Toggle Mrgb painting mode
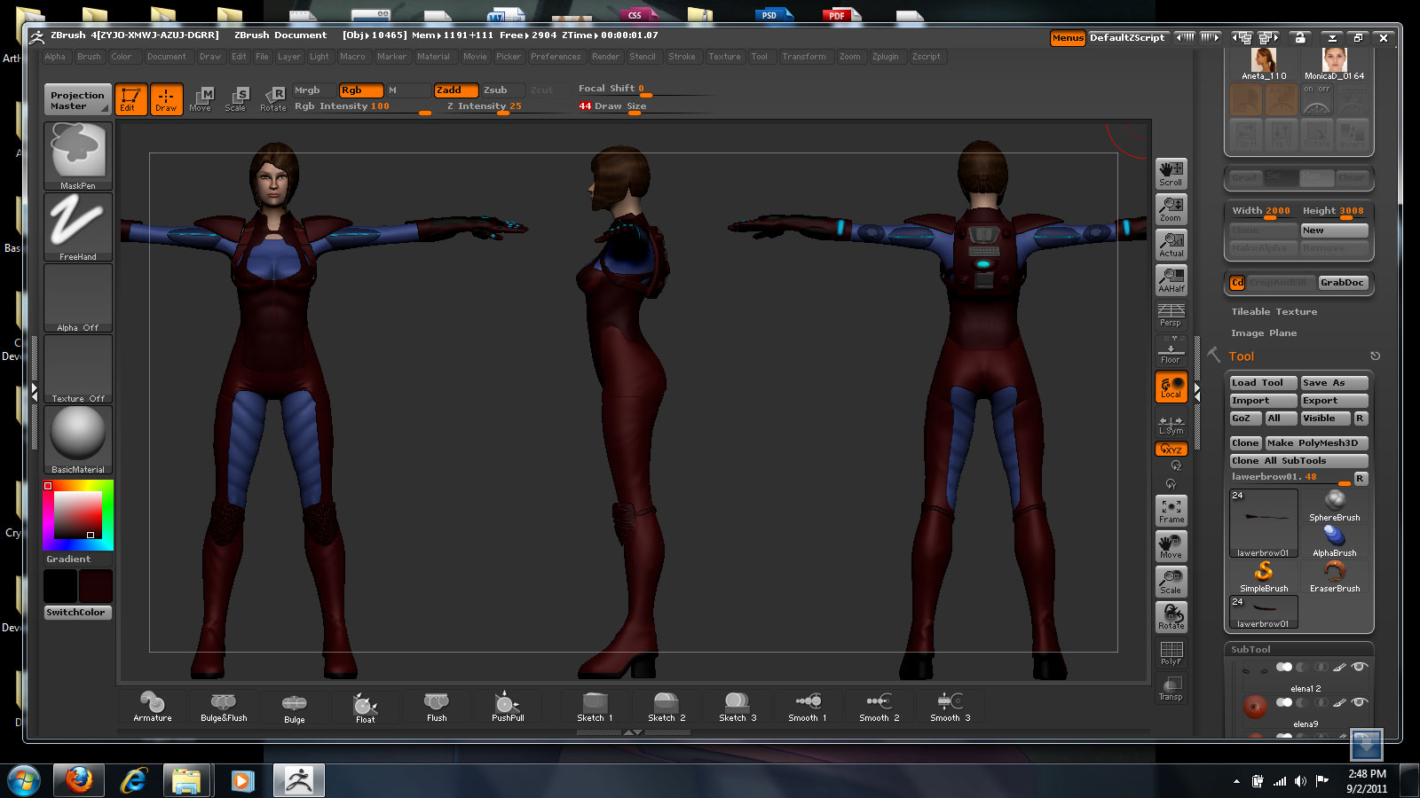The image size is (1420, 798). (314, 90)
